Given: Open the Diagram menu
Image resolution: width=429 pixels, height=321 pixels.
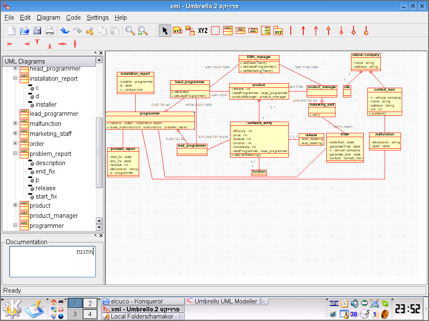Looking at the screenshot, I should 49,18.
